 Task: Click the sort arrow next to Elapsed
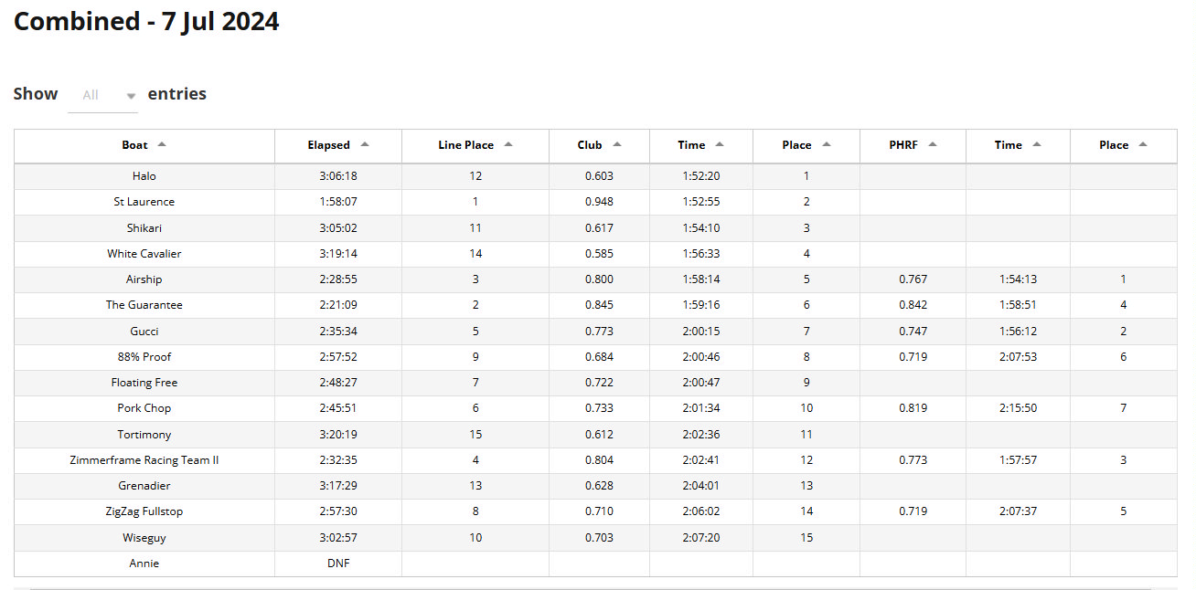[365, 144]
